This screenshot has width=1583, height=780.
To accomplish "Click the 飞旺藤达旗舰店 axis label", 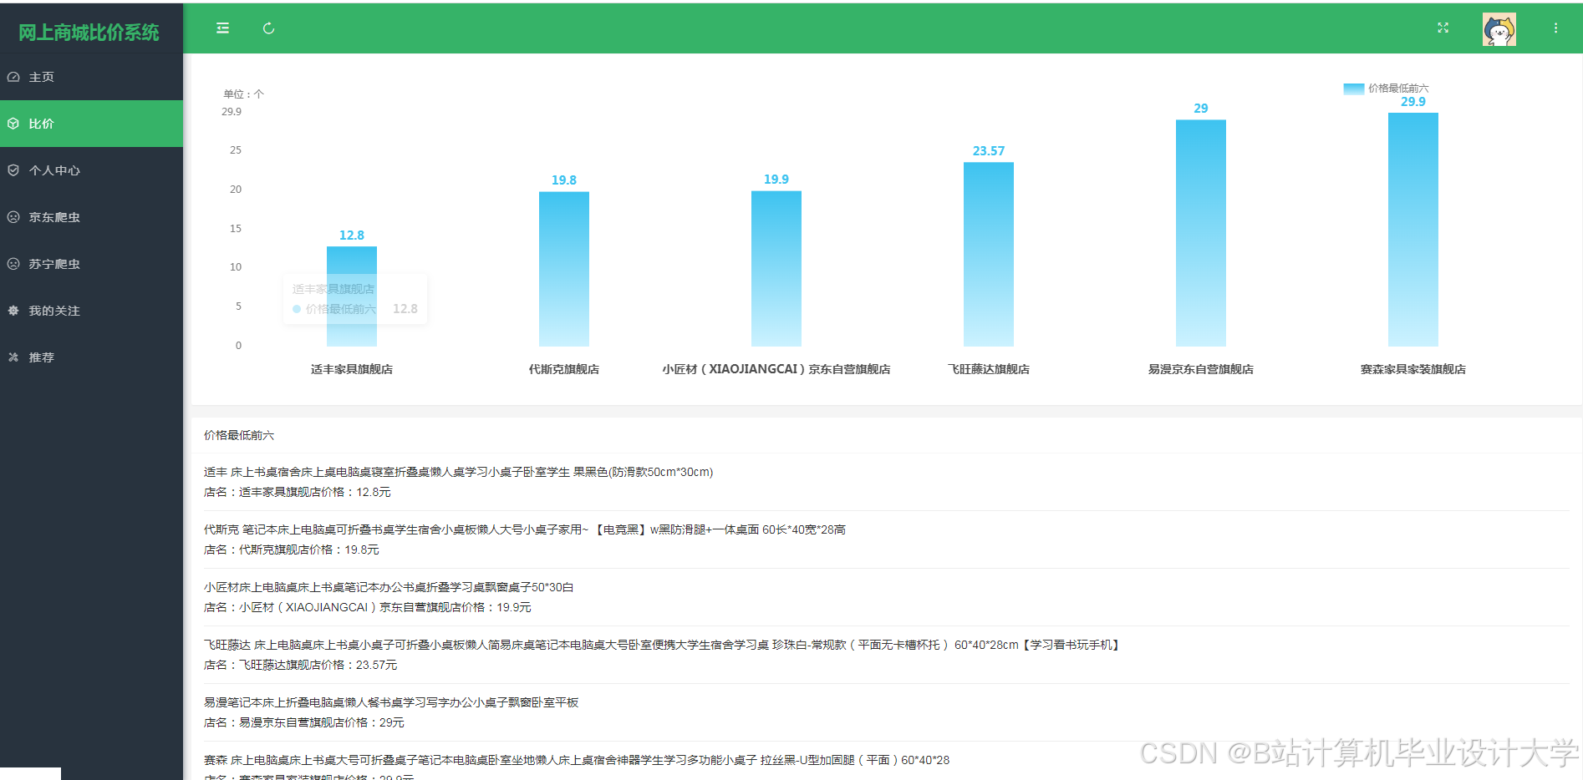I will [988, 369].
